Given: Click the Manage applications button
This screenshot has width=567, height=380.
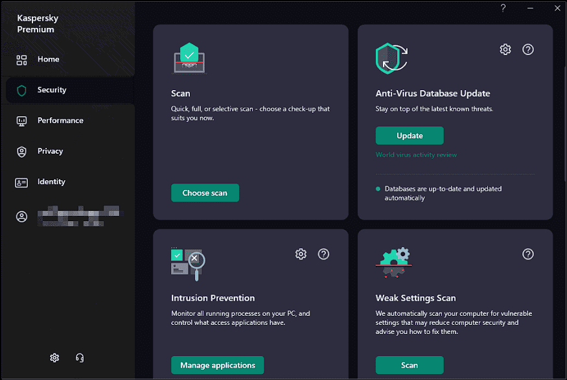Looking at the screenshot, I should [x=218, y=365].
